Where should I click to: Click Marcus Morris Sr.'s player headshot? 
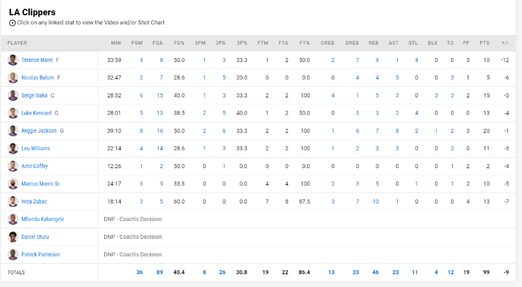coord(13,184)
